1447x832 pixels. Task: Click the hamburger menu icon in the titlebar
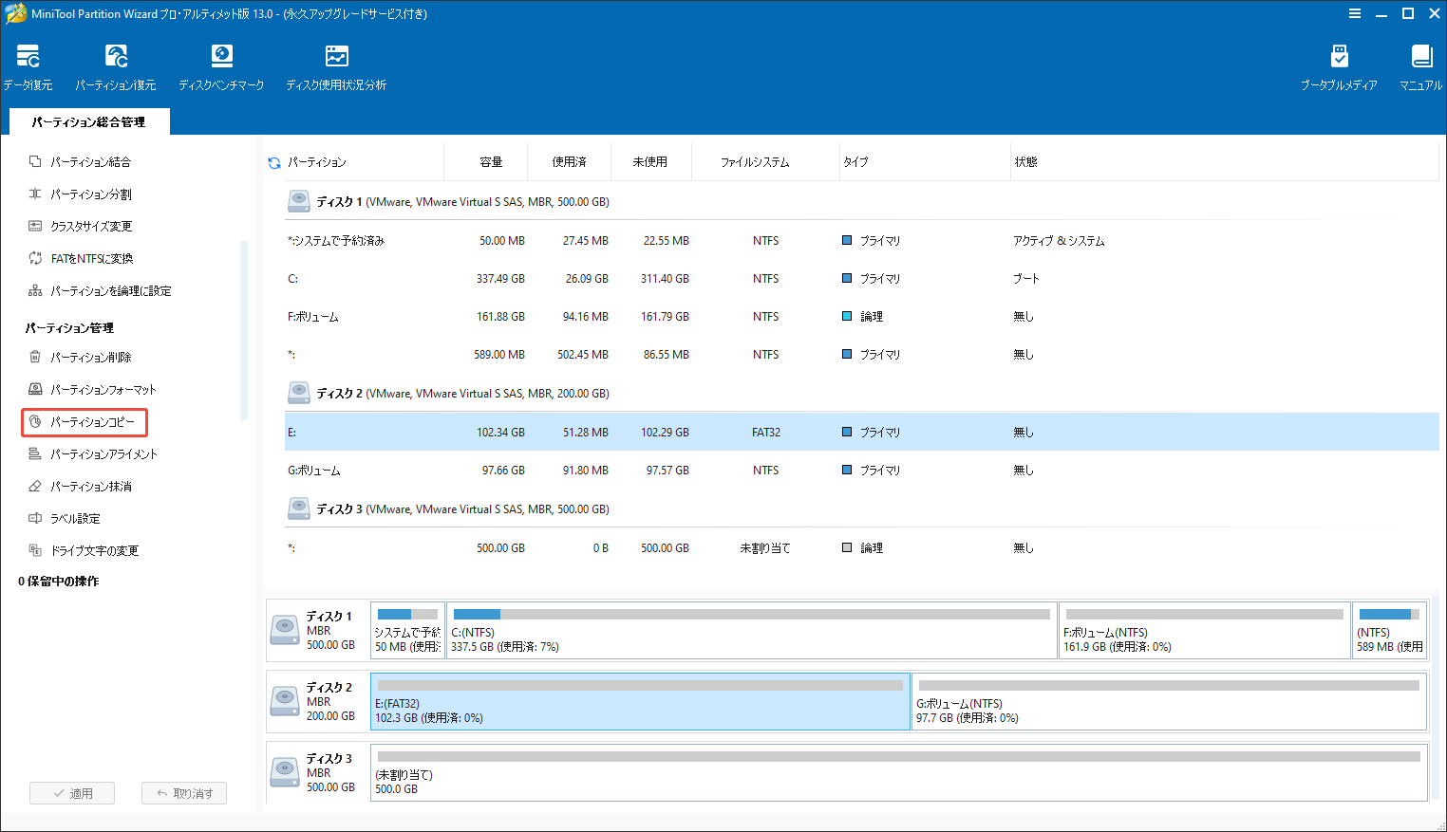1354,13
